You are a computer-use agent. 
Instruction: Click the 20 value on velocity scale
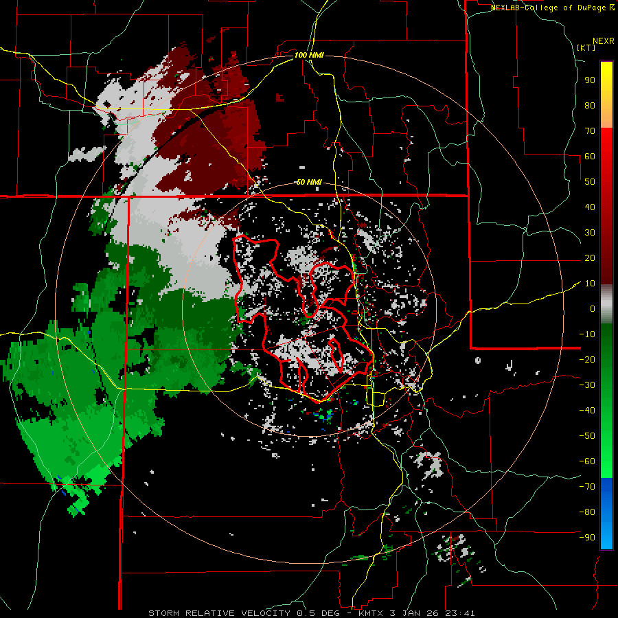pyautogui.click(x=590, y=257)
